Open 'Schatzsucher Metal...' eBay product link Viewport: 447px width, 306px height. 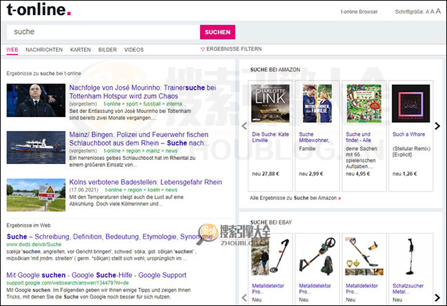click(x=408, y=289)
